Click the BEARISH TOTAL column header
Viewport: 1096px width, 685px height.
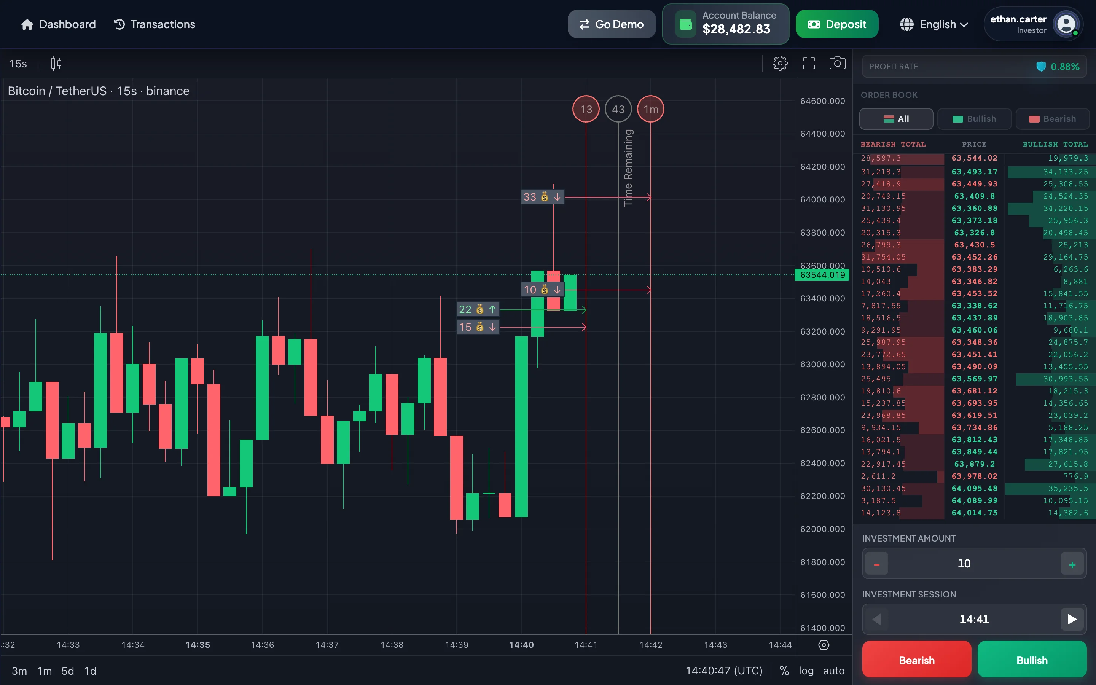tap(893, 144)
